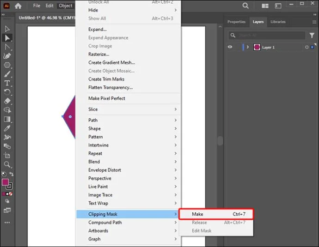Click the magenta fill color swatch
The width and height of the screenshot is (319, 247).
coord(5,182)
